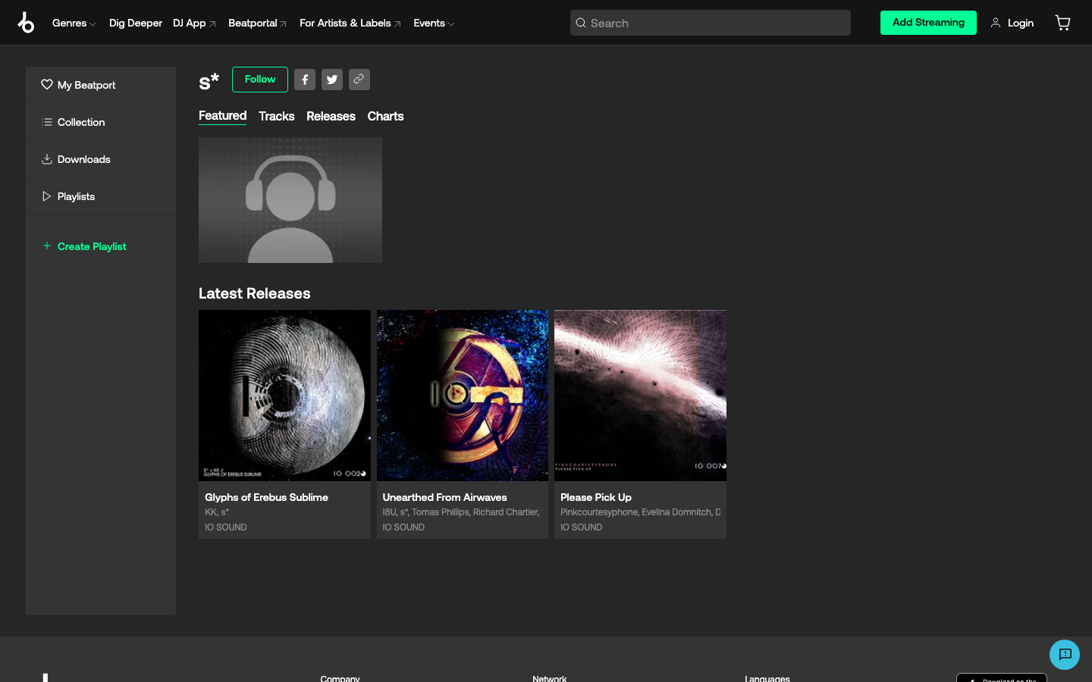Click the Glyphs of Erebus Sublime title
1092x682 pixels.
[x=266, y=497]
